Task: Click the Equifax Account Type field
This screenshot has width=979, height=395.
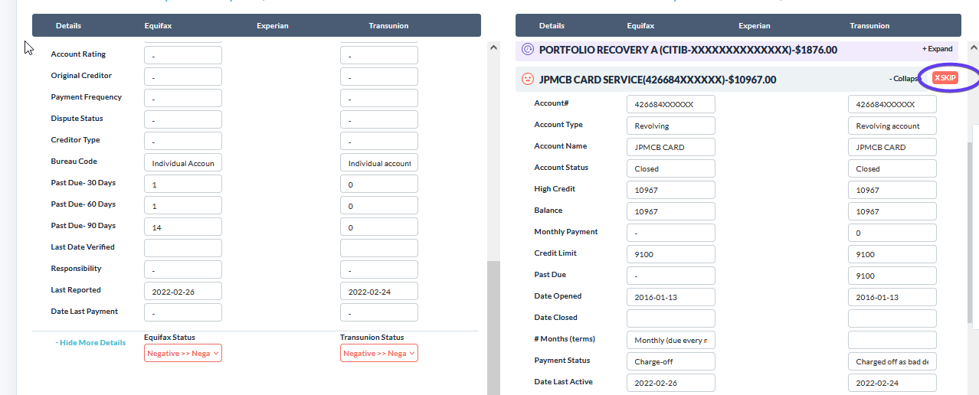Action: 670,126
